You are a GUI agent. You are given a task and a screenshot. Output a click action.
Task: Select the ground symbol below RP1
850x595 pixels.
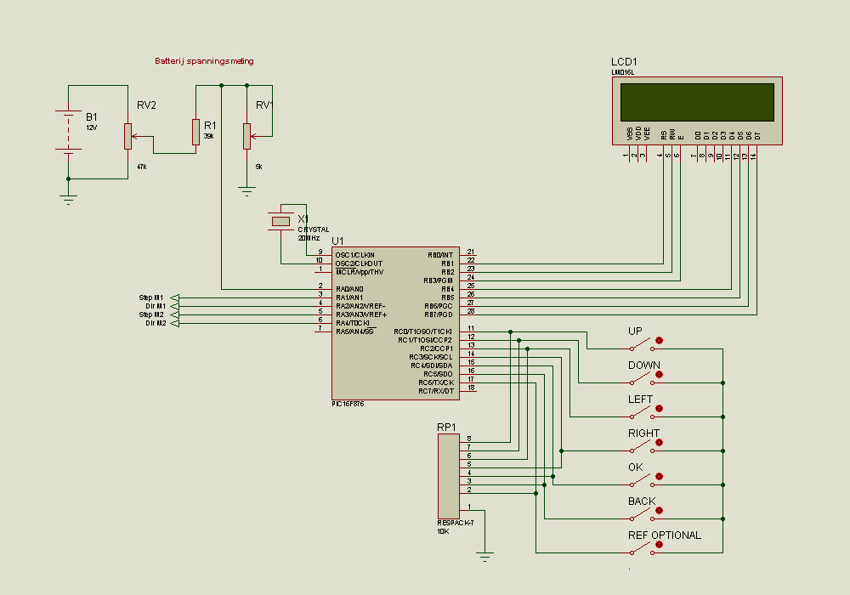coord(485,557)
